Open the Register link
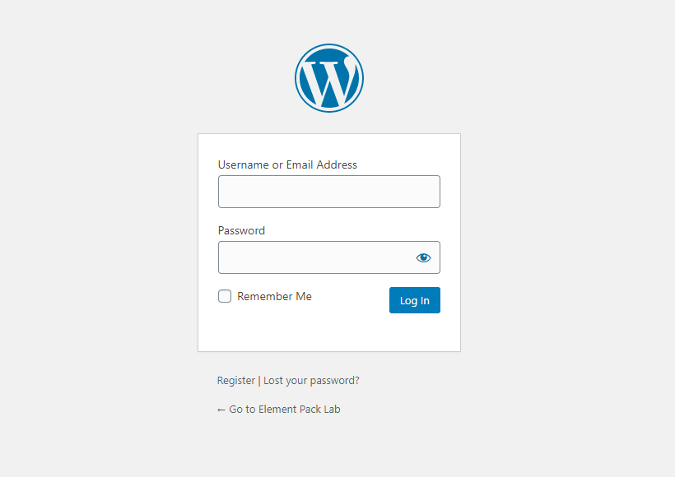This screenshot has height=477, width=675. coord(236,381)
